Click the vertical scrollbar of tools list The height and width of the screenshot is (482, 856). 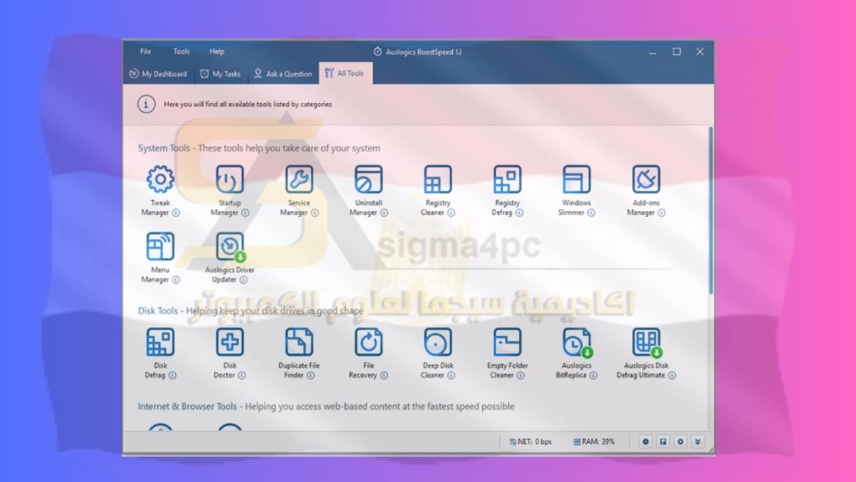(710, 211)
